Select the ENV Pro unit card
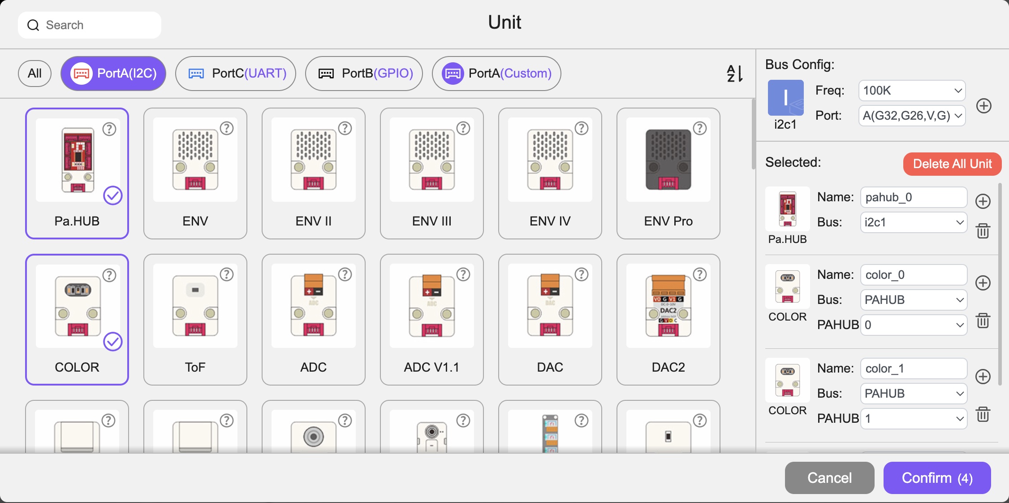Viewport: 1009px width, 503px height. (x=668, y=173)
